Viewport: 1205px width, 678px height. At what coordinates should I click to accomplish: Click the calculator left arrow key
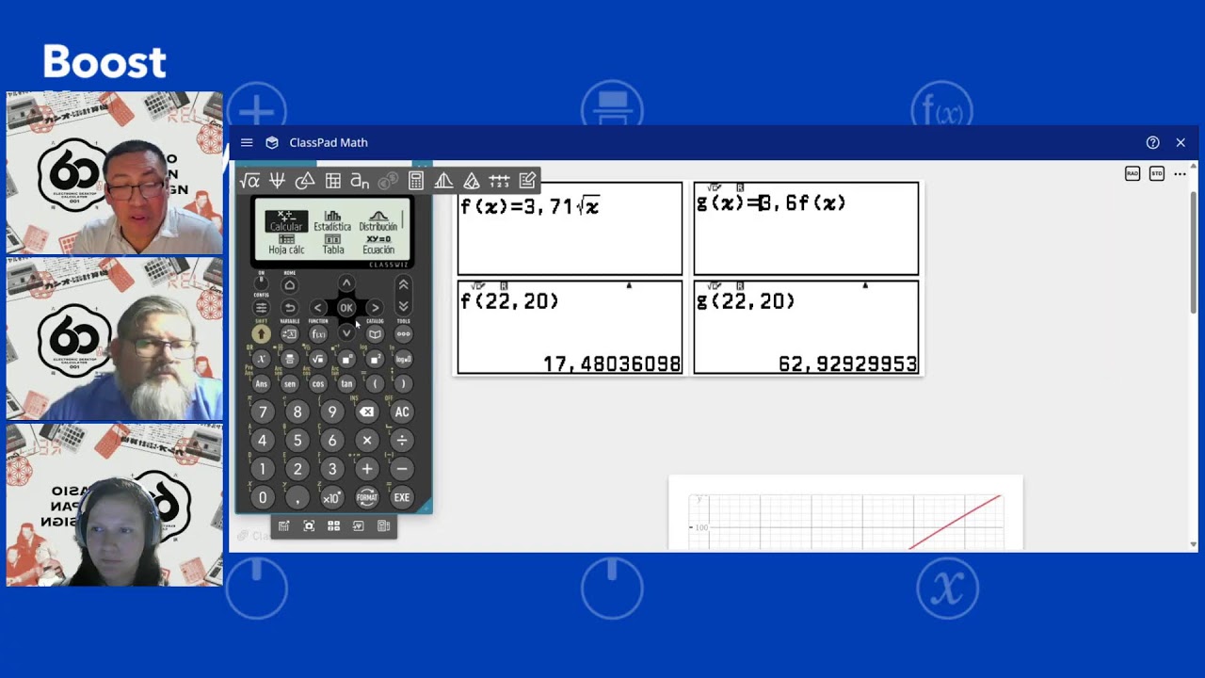pyautogui.click(x=318, y=308)
